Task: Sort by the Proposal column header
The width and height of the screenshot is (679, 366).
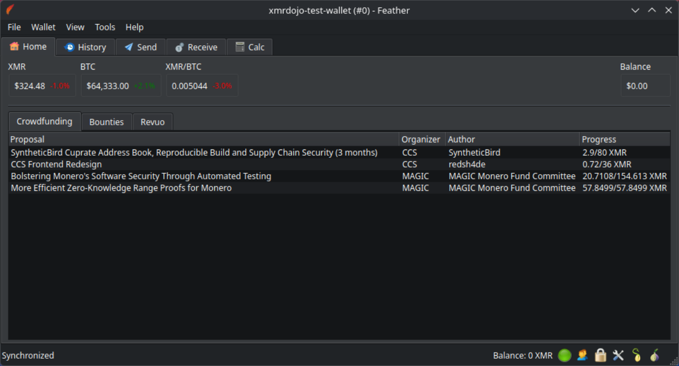Action: [204, 139]
